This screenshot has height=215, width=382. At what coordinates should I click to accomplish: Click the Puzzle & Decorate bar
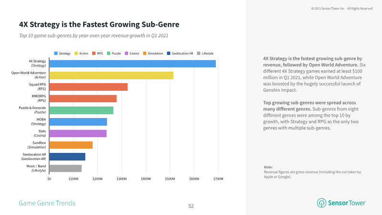81,110
